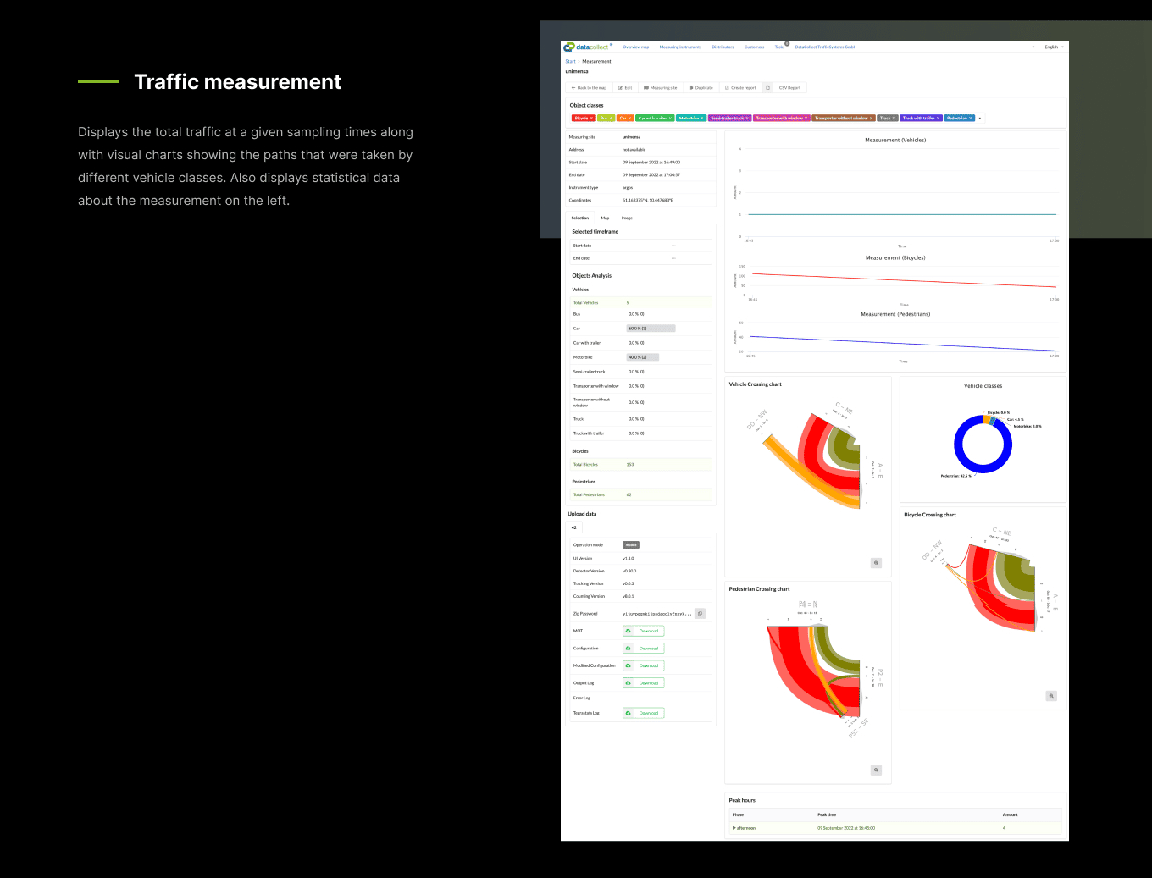Expand the afternoon peak hours row

[x=734, y=828]
